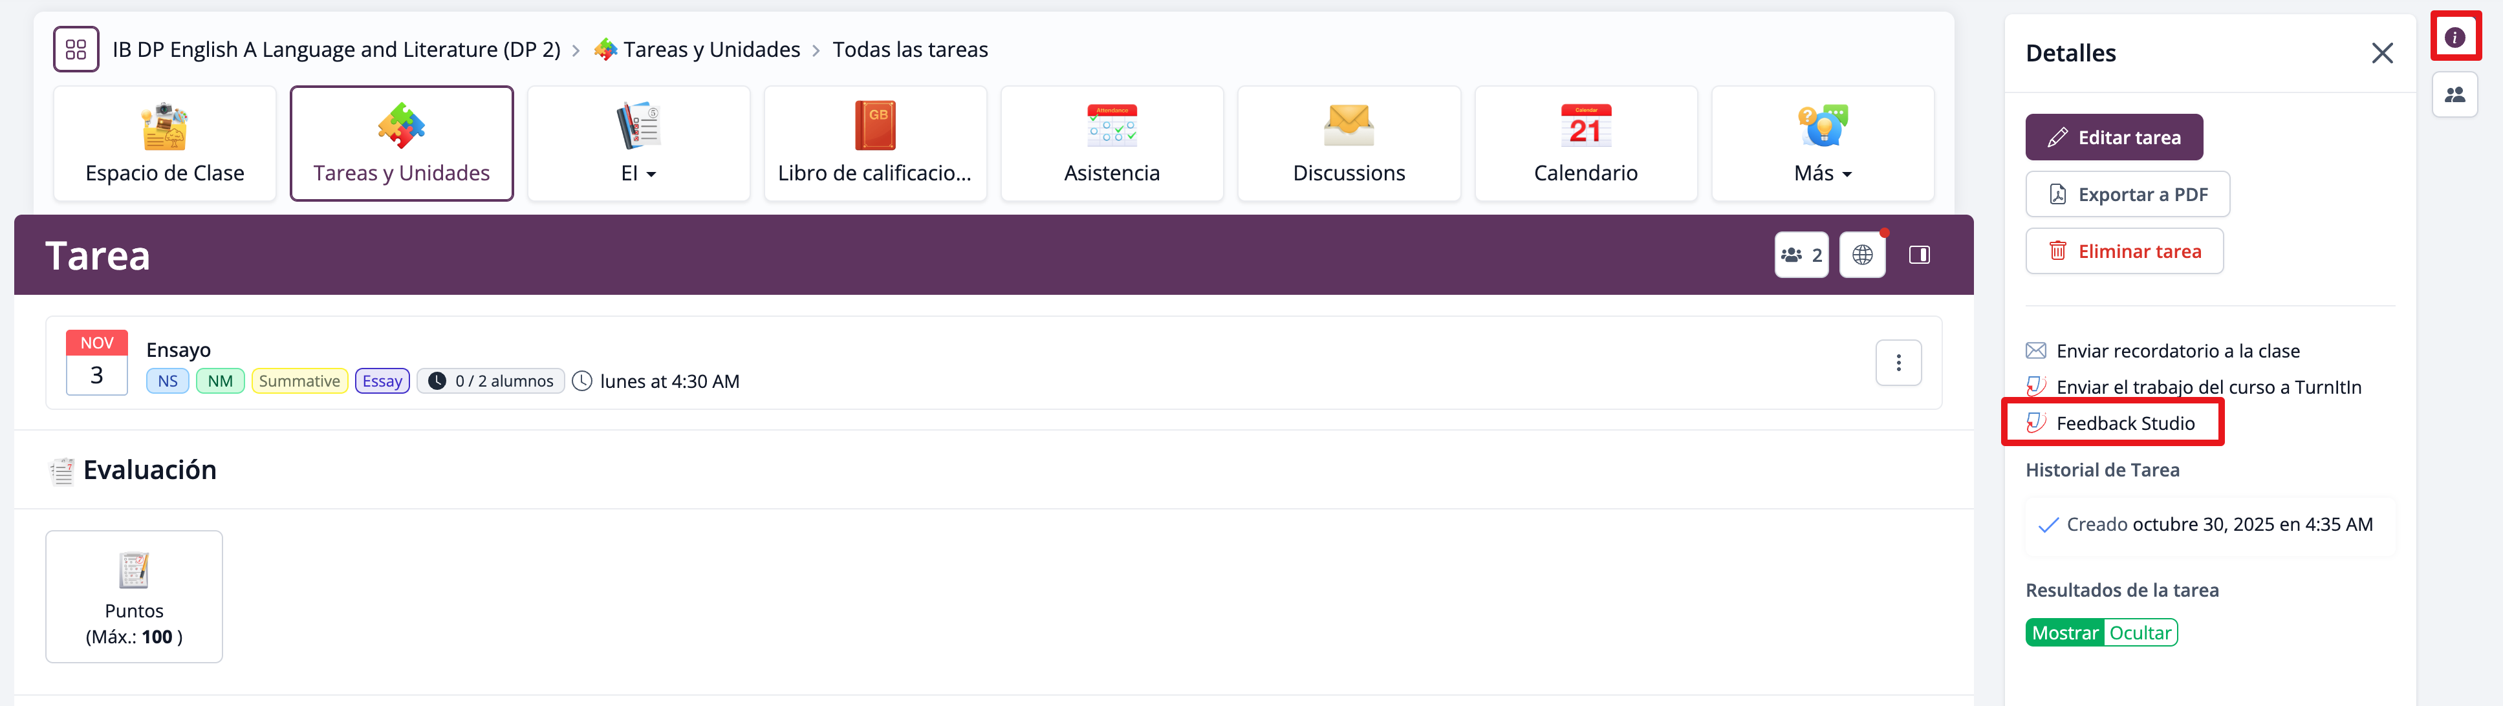Expand the Más dropdown menu
The image size is (2503, 706).
coord(1822,144)
